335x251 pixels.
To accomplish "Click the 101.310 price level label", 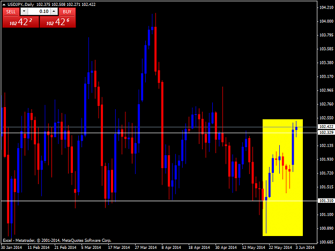I will coord(326,201).
